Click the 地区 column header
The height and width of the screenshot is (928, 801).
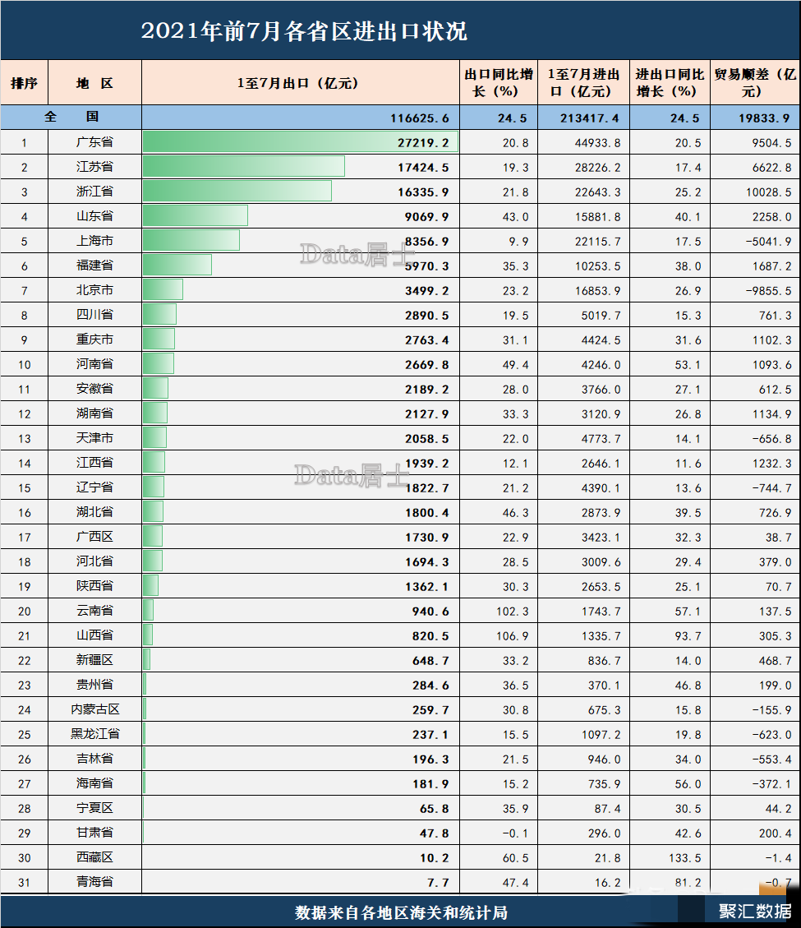pos(94,83)
